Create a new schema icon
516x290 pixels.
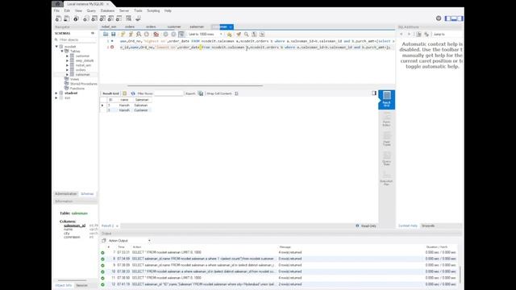86,19
